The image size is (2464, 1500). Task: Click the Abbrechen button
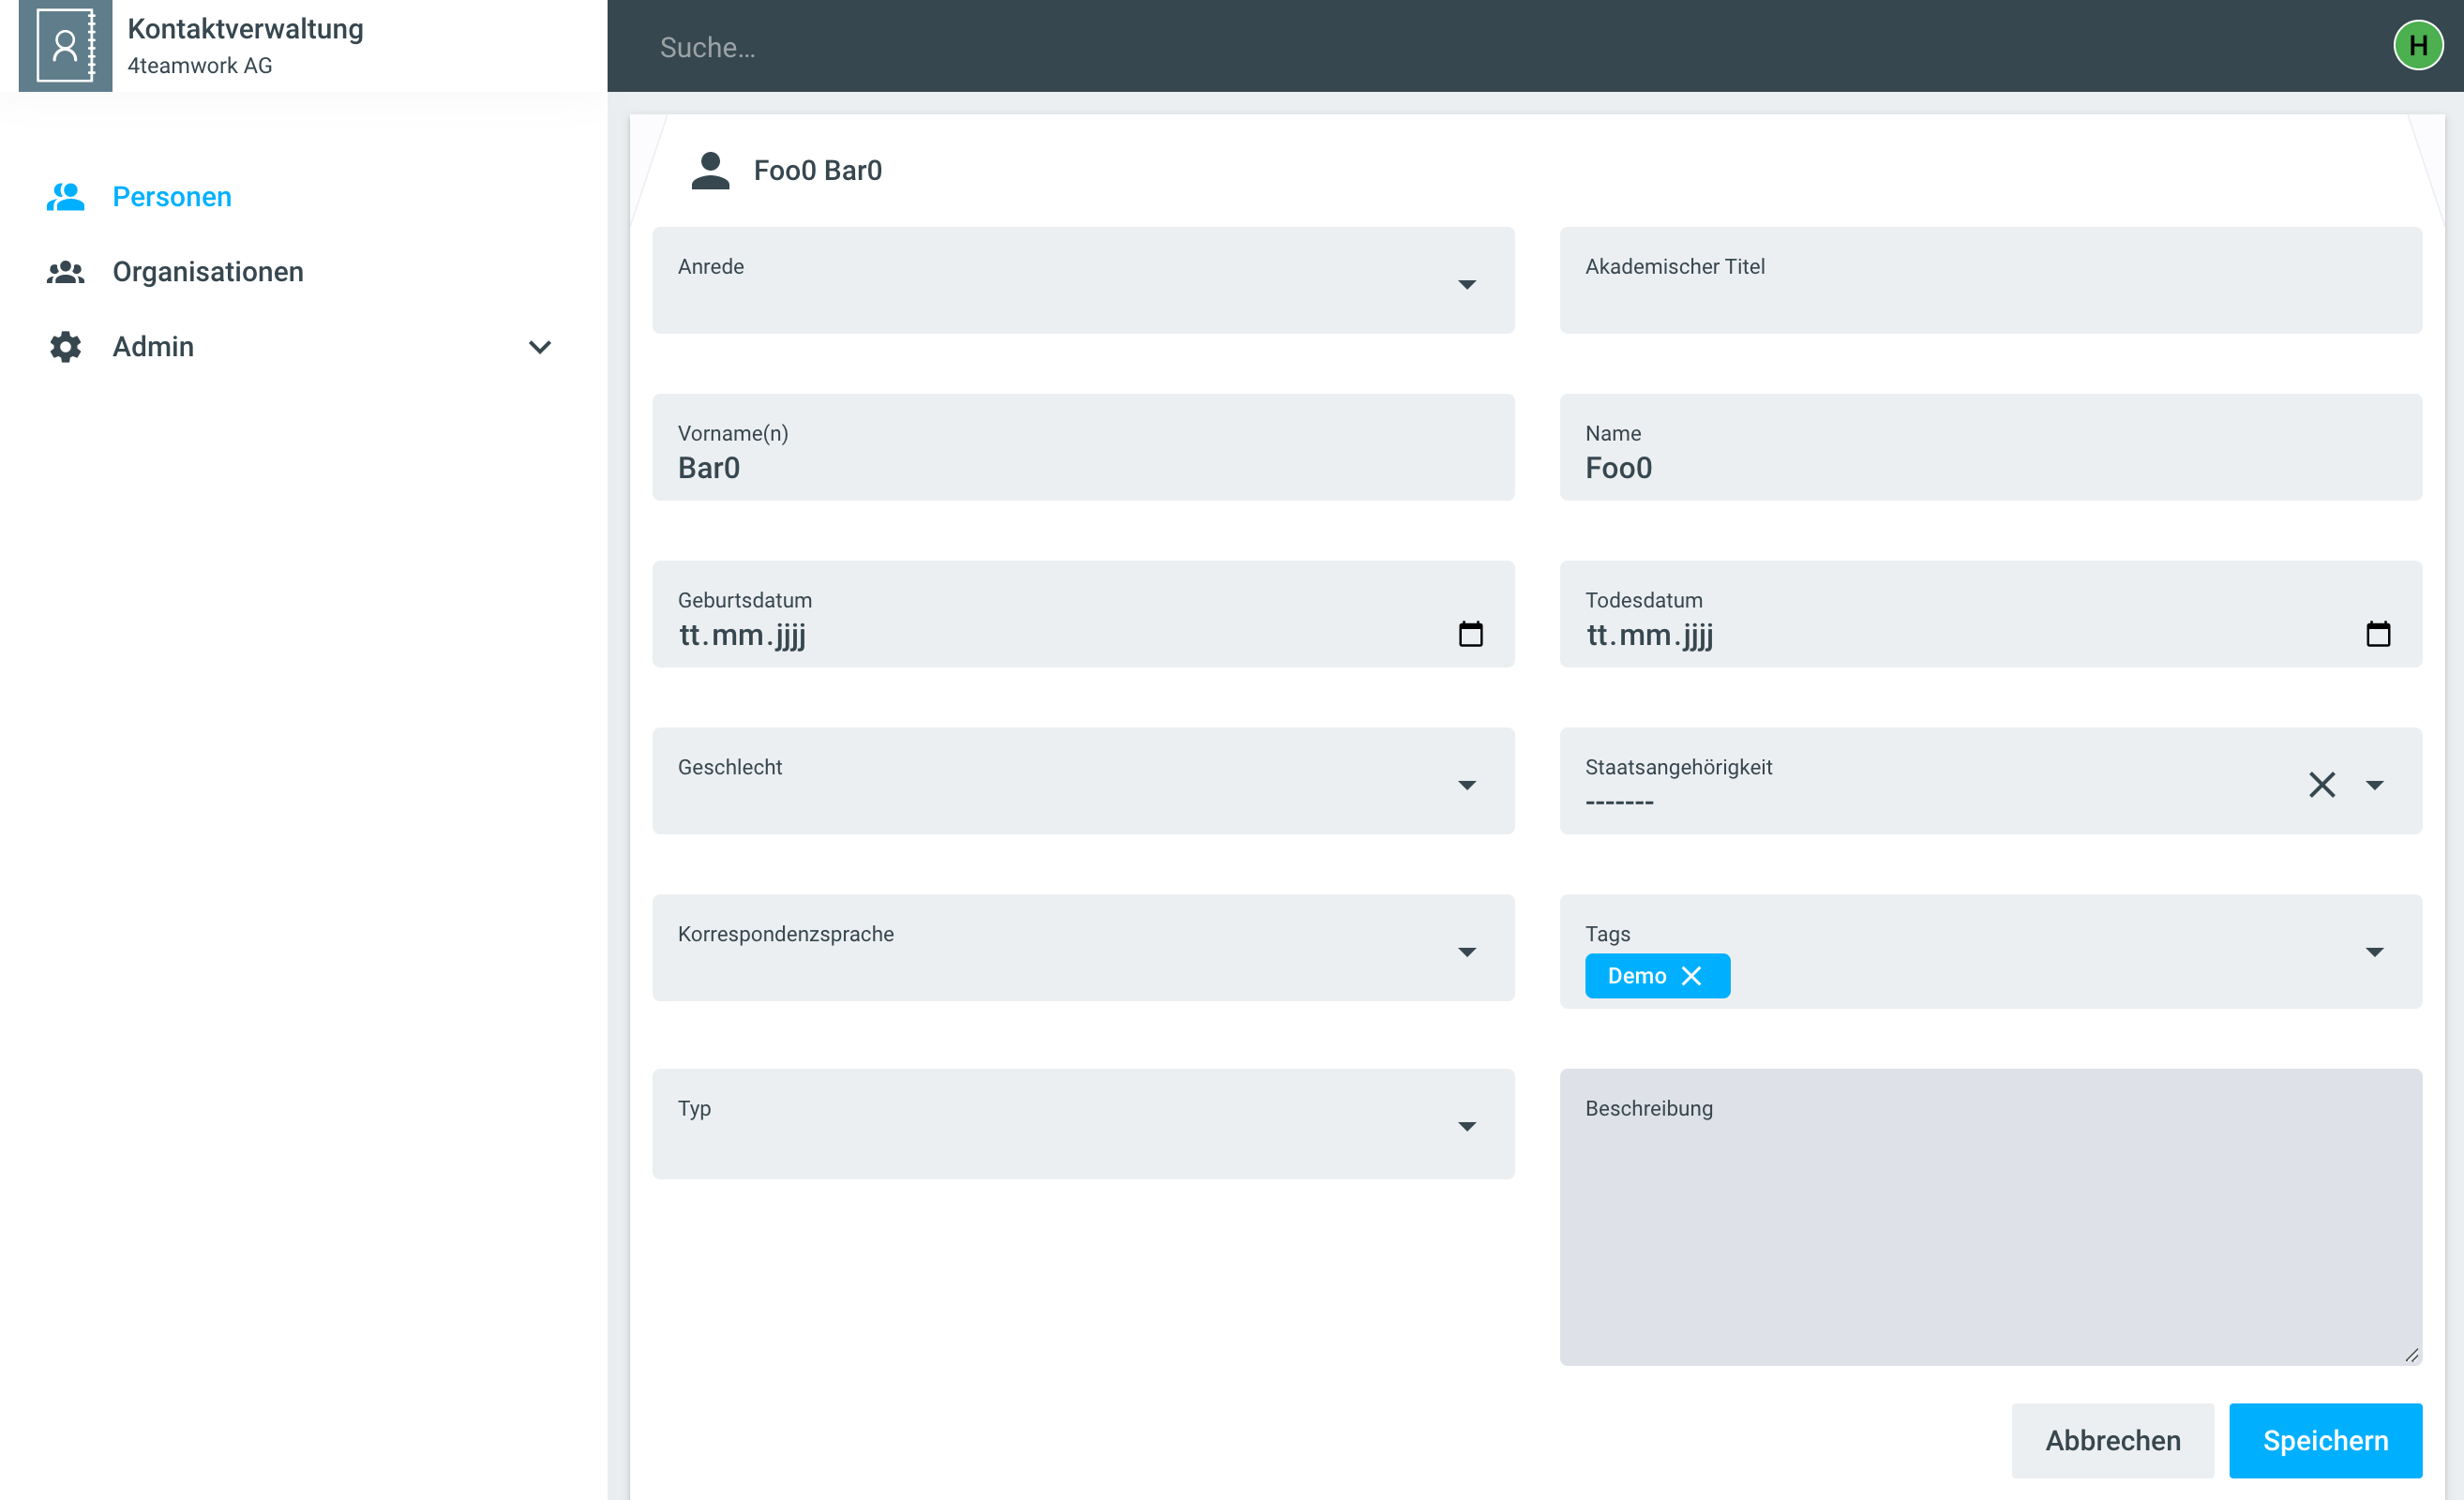(x=2112, y=1440)
